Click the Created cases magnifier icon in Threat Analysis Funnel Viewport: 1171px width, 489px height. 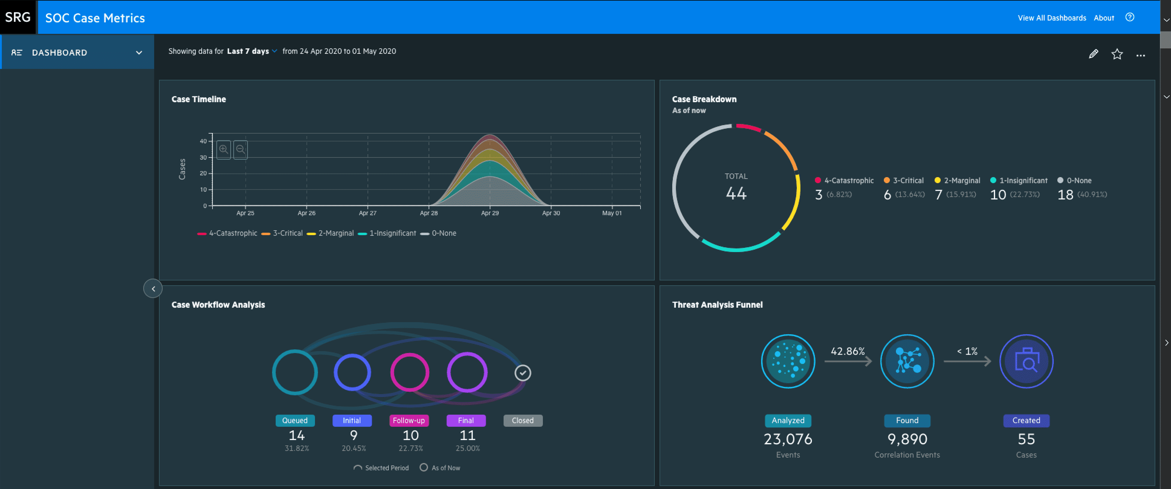tap(1026, 361)
